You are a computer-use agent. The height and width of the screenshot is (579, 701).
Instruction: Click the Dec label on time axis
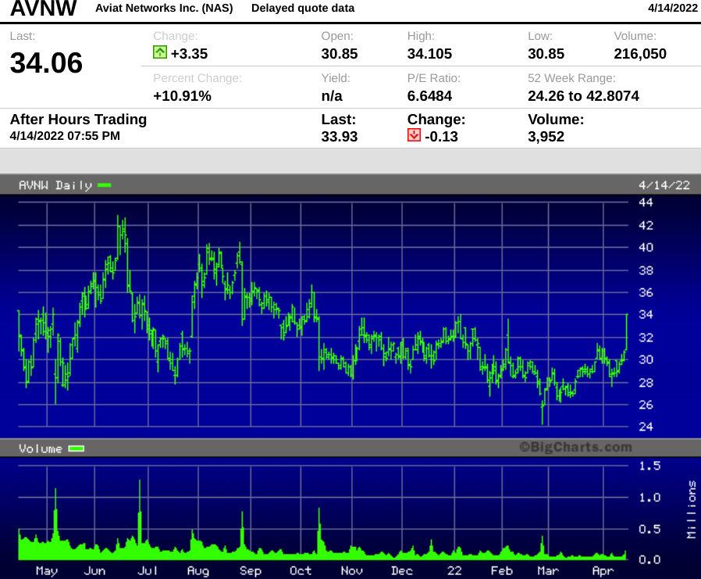click(x=401, y=570)
